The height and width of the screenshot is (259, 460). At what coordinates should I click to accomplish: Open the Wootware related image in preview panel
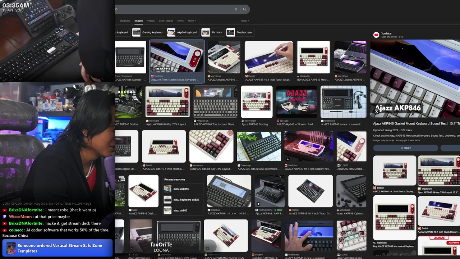[439, 171]
